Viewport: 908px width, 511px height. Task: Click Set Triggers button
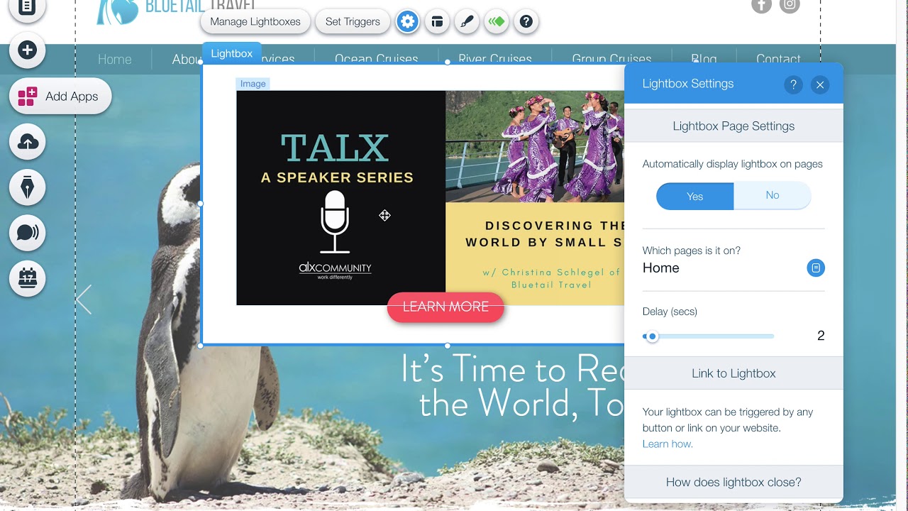tap(353, 21)
